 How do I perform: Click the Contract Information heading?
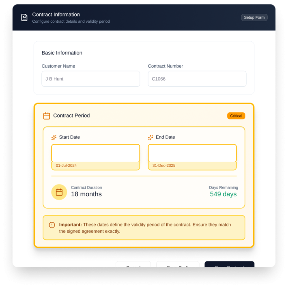coord(56,15)
